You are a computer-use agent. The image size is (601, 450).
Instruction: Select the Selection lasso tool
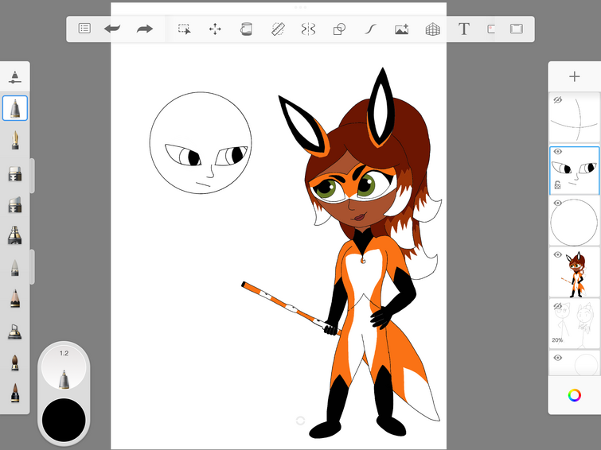(x=185, y=29)
